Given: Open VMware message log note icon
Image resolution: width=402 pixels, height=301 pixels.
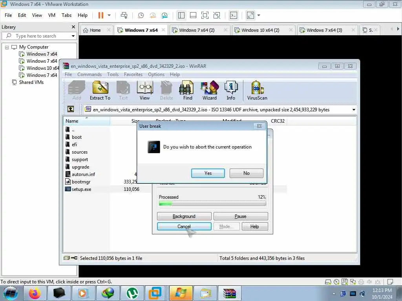Looking at the screenshot, I should (x=390, y=282).
